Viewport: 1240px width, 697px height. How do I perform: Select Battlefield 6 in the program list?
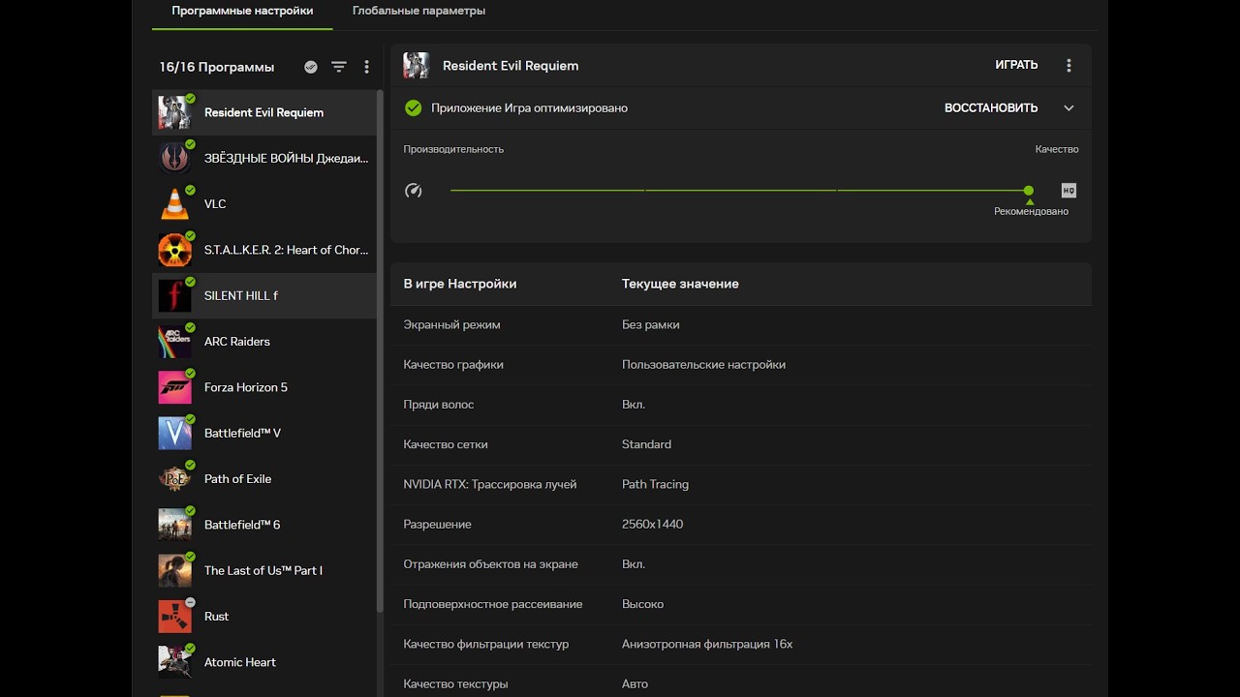(264, 525)
